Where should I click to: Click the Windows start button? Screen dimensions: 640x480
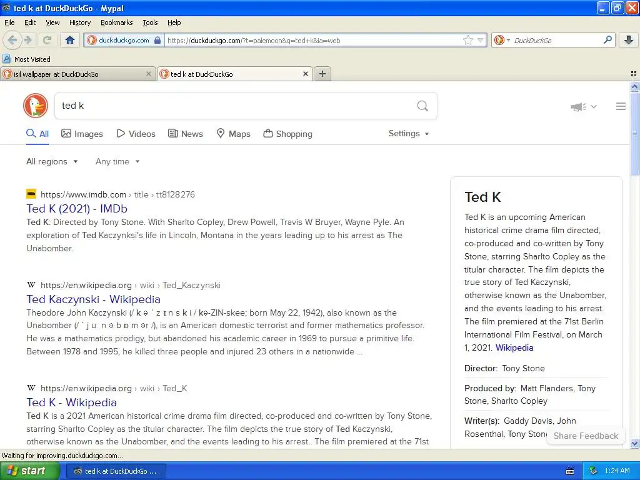pyautogui.click(x=29, y=471)
